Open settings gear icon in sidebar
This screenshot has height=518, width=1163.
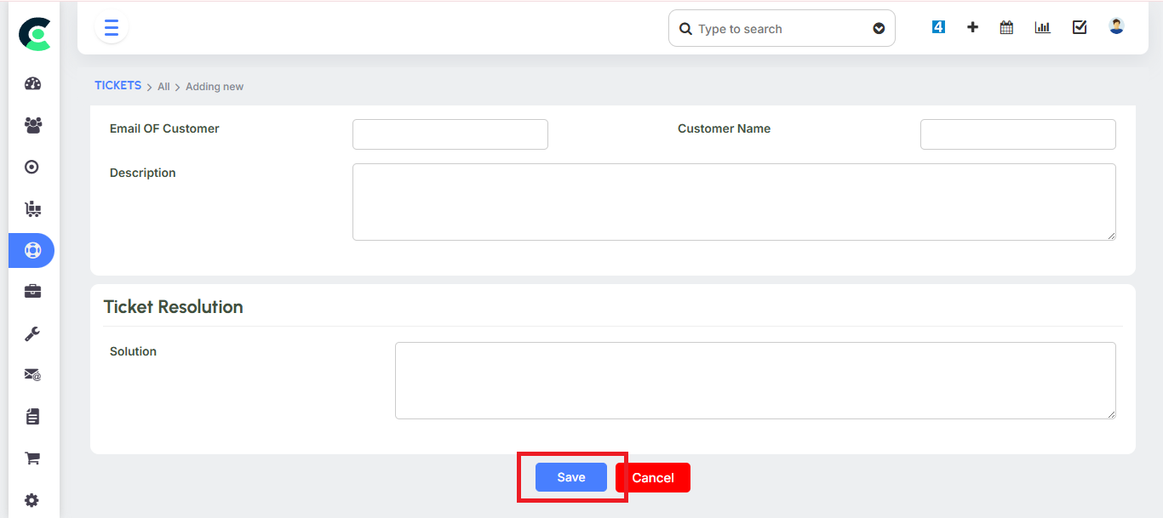pos(32,500)
